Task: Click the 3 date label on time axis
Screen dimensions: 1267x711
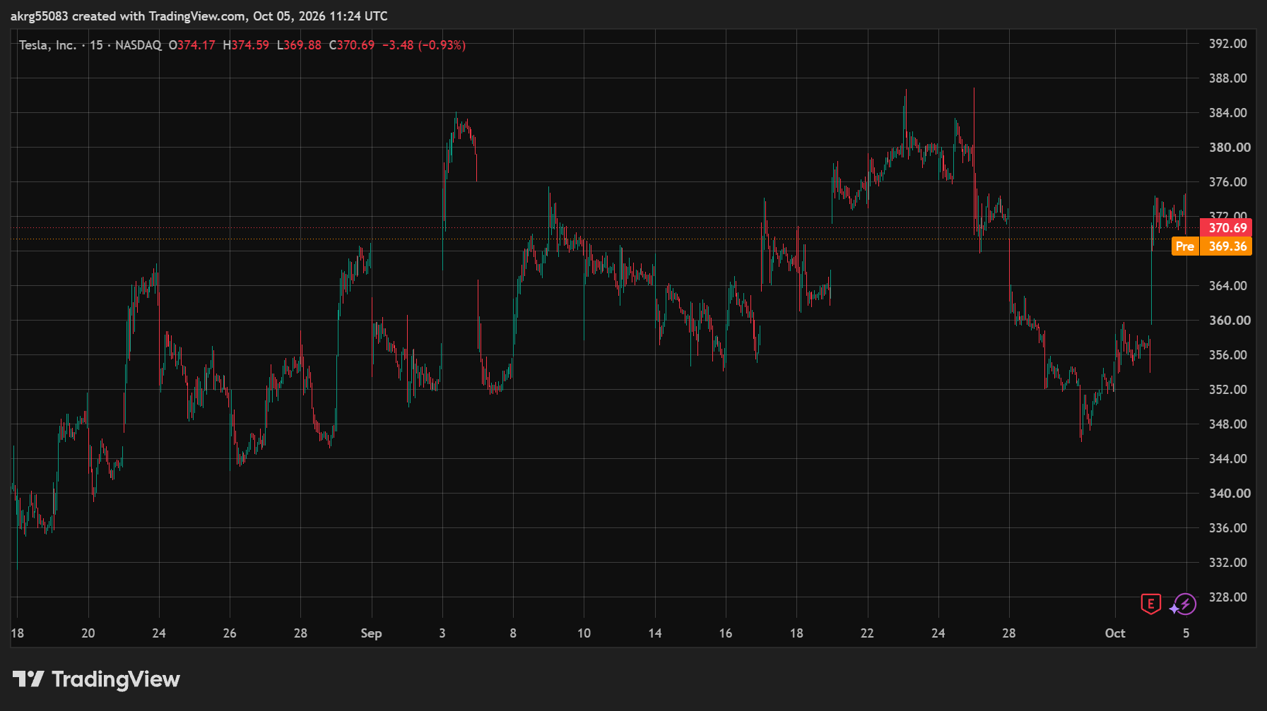Action: 442,633
